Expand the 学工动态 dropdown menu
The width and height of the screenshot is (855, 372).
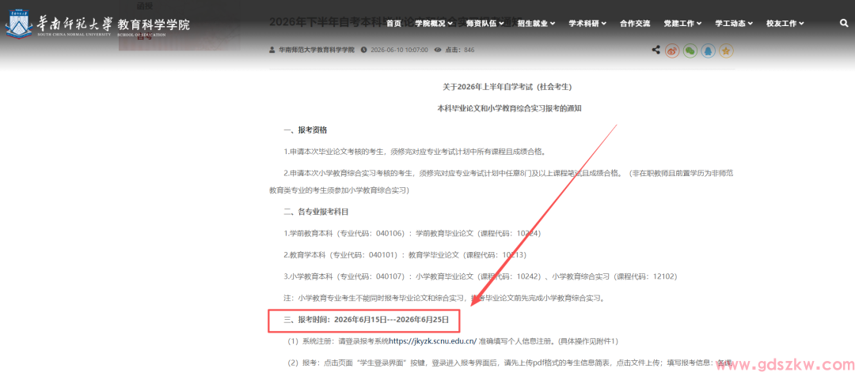point(734,24)
